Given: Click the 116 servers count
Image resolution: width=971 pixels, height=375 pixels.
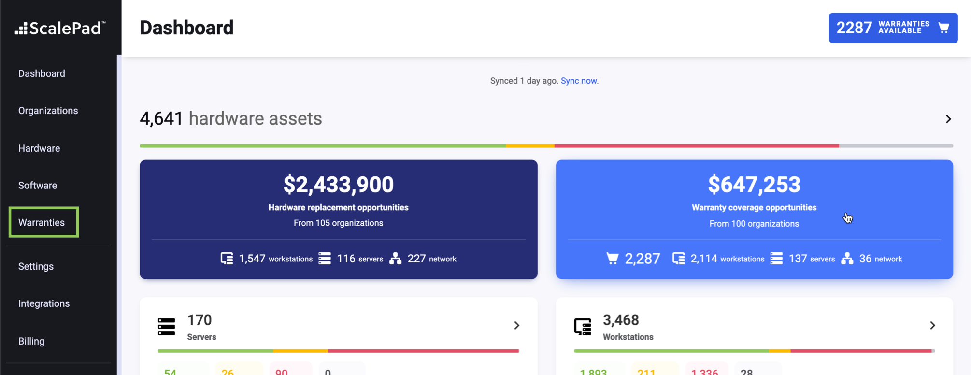Looking at the screenshot, I should click(360, 259).
